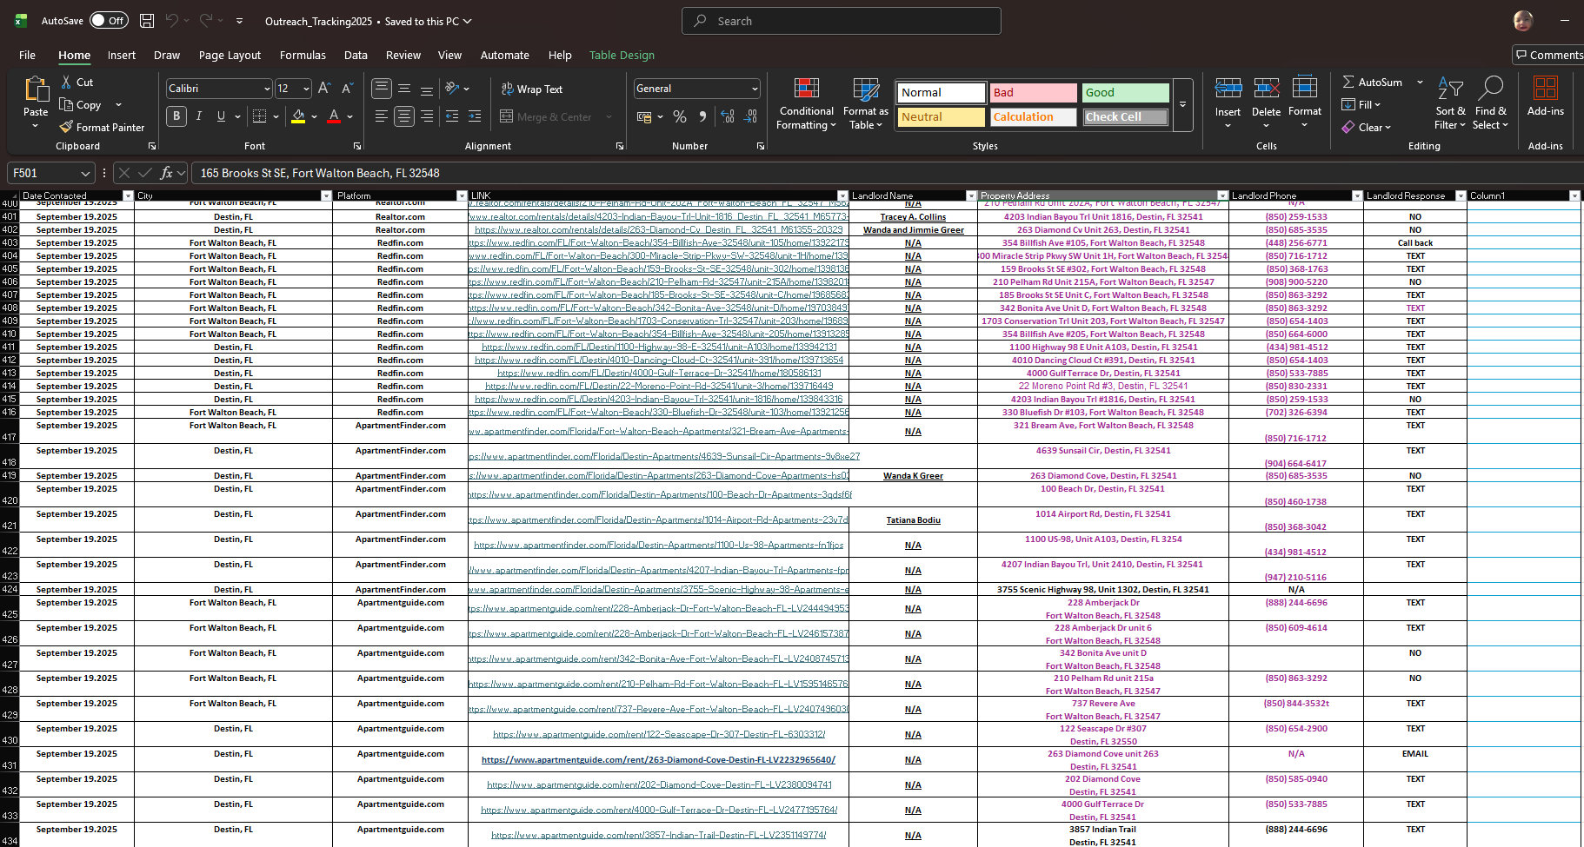Open the Platform column filter dropdown
The width and height of the screenshot is (1584, 847).
pyautogui.click(x=462, y=196)
